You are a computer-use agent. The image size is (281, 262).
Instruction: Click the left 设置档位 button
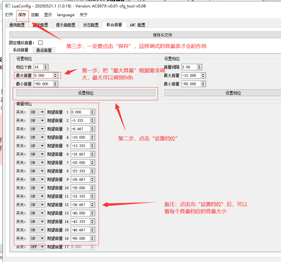pos(86,93)
